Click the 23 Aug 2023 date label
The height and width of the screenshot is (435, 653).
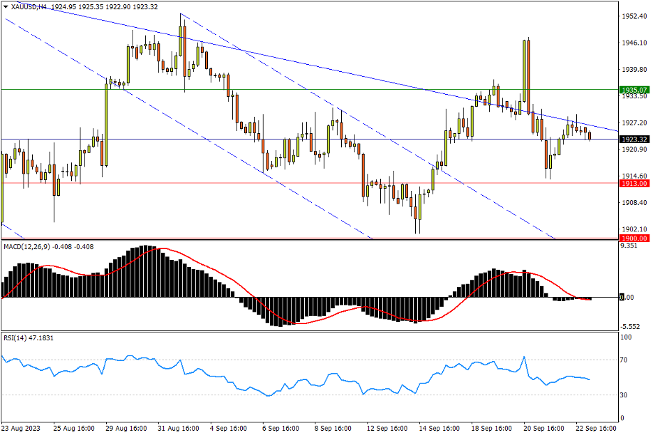click(x=20, y=428)
